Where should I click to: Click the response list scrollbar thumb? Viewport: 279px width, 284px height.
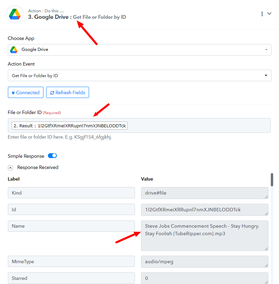[272, 180]
